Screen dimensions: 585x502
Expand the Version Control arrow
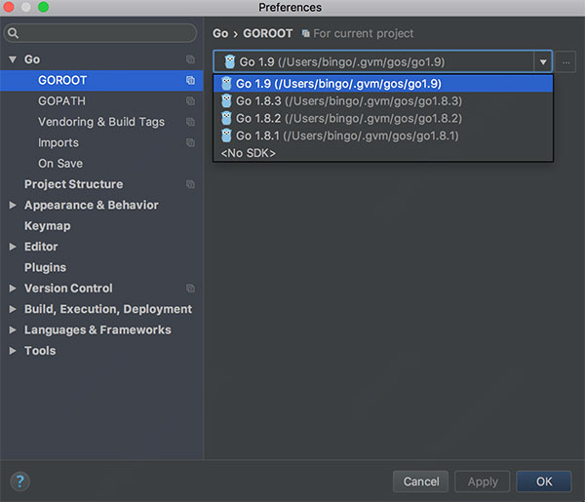click(13, 289)
